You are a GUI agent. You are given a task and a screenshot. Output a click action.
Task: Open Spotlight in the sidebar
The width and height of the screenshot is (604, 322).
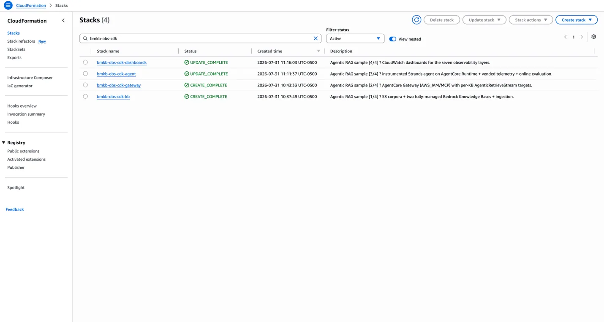[16, 187]
